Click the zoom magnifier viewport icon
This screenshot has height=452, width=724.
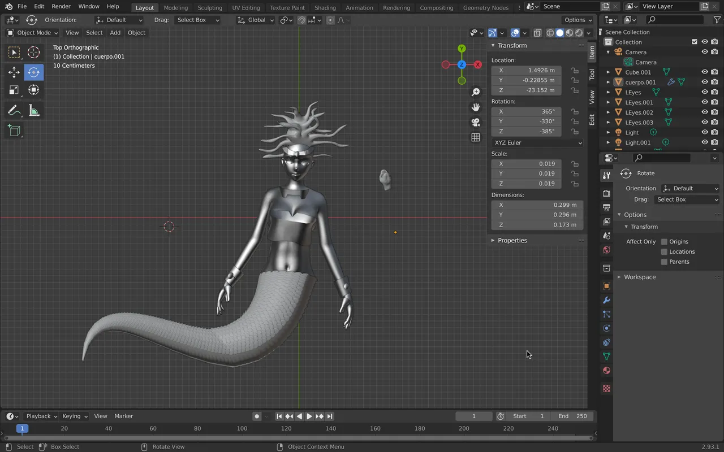pyautogui.click(x=476, y=92)
